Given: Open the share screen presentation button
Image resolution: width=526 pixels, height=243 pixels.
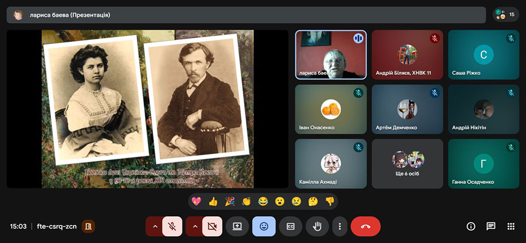Looking at the screenshot, I should [x=237, y=226].
